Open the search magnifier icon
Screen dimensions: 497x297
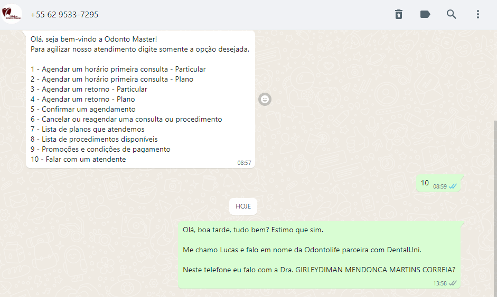click(x=452, y=15)
